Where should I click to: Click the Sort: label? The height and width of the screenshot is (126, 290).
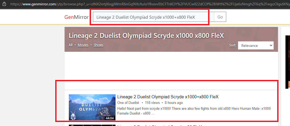click(233, 45)
